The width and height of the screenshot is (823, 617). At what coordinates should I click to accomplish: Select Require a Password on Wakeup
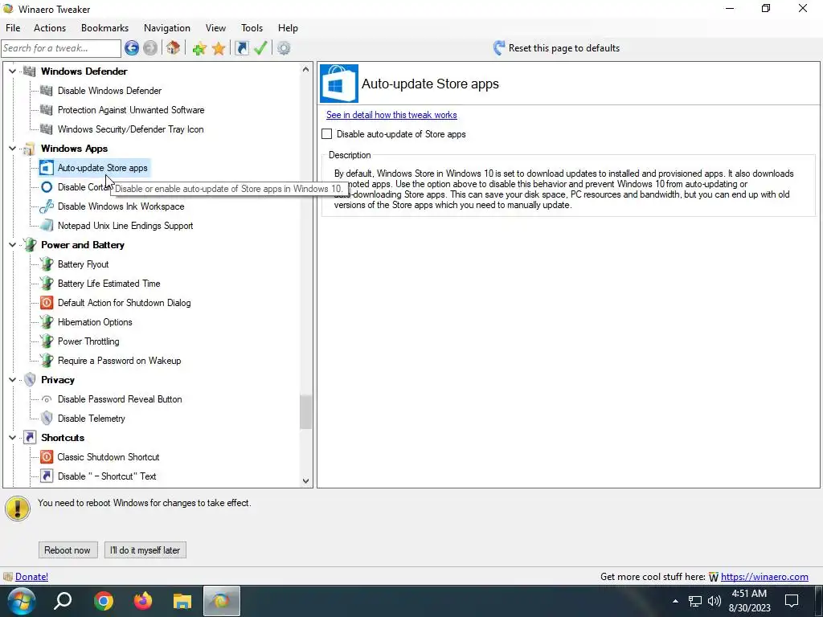pyautogui.click(x=119, y=361)
